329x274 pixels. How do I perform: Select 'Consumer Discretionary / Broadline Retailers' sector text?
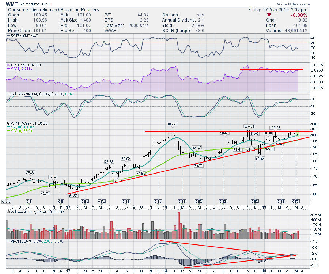click(x=53, y=10)
